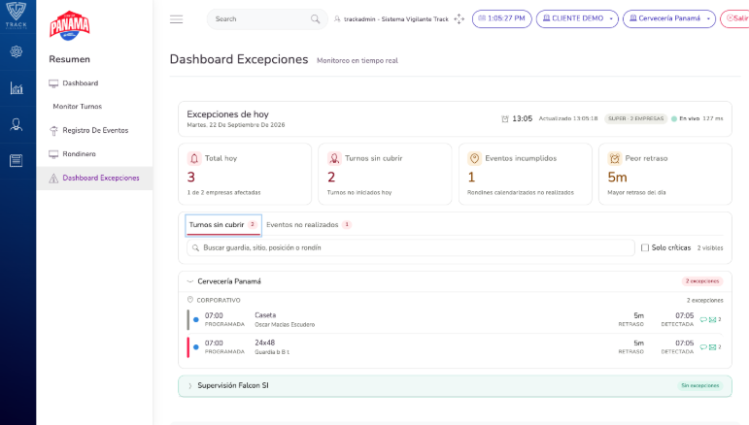Image resolution: width=749 pixels, height=425 pixels.
Task: Enable the Solo críticas checkbox
Action: (645, 247)
